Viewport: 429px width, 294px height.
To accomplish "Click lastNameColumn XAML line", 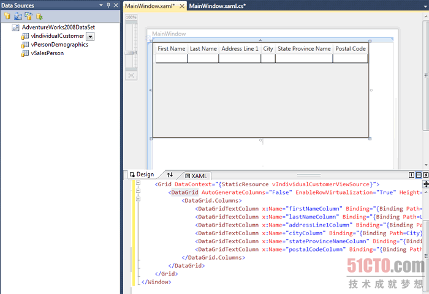I will pos(309,217).
